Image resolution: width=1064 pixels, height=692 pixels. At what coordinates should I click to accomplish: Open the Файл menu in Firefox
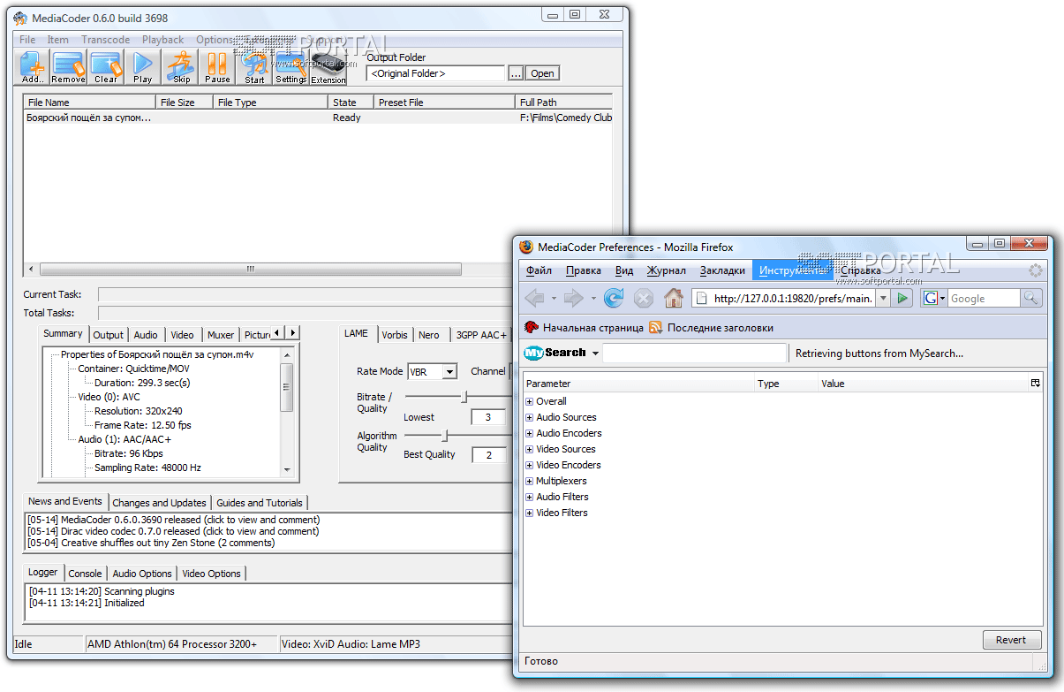539,270
